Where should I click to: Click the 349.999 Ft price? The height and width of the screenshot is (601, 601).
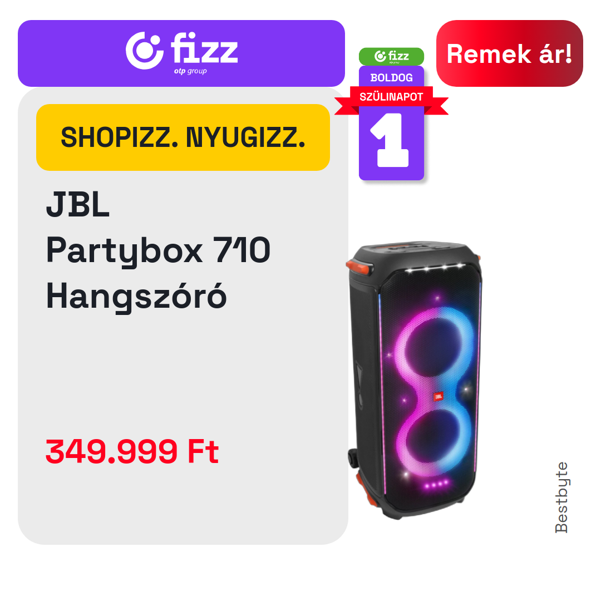[x=132, y=451]
